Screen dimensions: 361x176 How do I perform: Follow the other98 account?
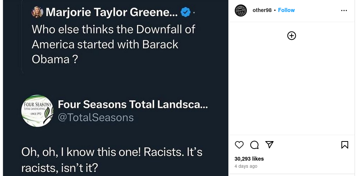[x=286, y=10]
